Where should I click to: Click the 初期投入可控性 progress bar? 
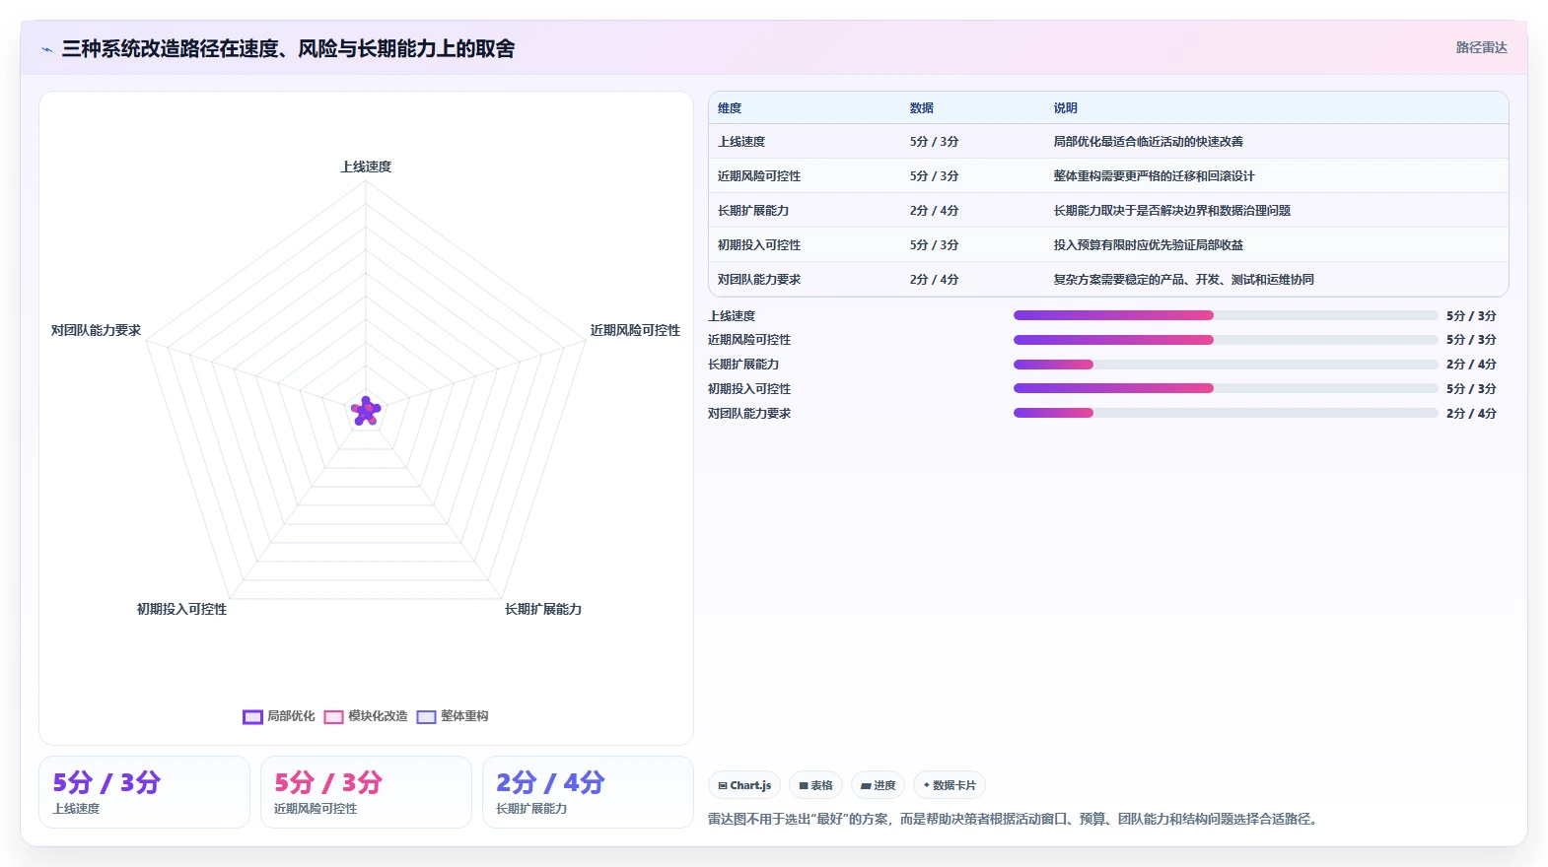1226,388
